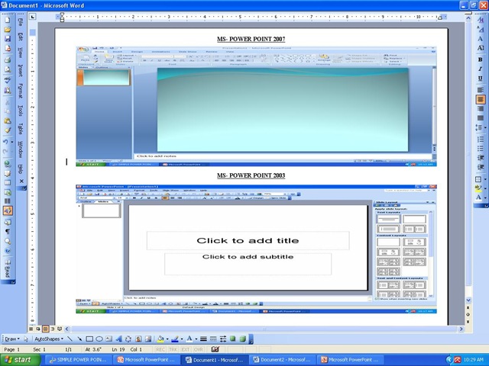Open the AutoShapes dropdown
Screen dimensions: 489x366
pos(49,339)
